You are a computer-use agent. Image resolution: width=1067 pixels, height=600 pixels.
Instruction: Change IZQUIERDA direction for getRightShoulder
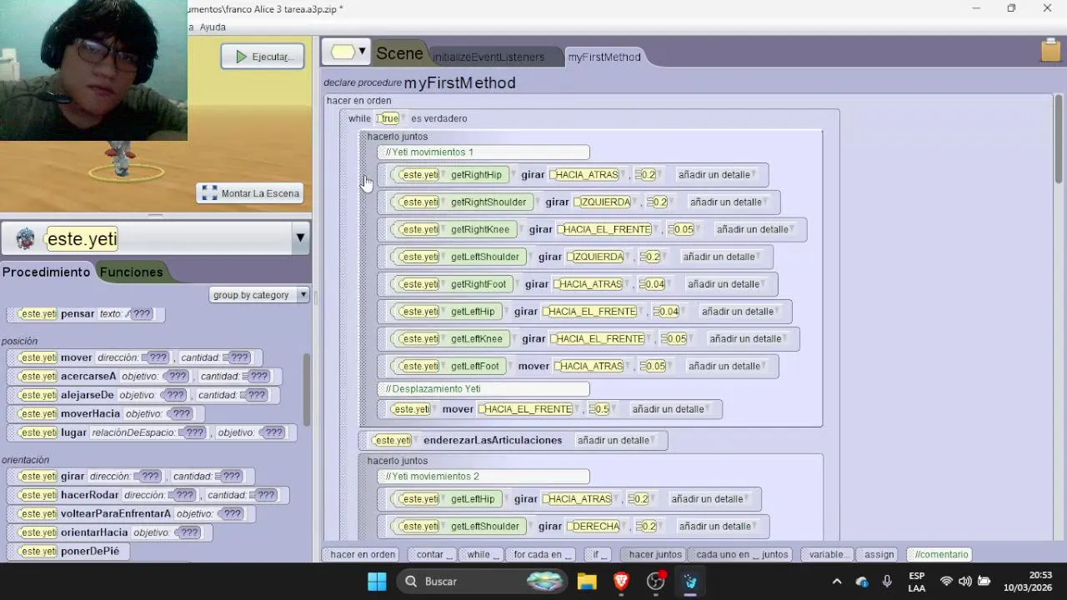(604, 202)
